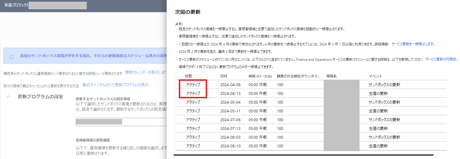Collapse the 更新プログラムの設定 section chevron
460x159 pixels.
8,97
